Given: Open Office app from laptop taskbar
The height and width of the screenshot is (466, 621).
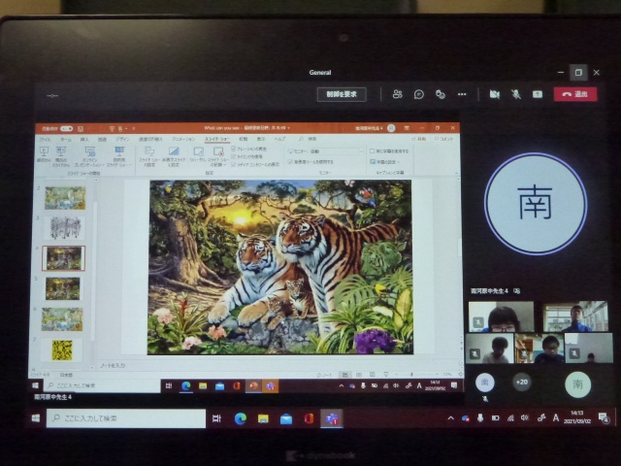Looking at the screenshot, I should (309, 418).
